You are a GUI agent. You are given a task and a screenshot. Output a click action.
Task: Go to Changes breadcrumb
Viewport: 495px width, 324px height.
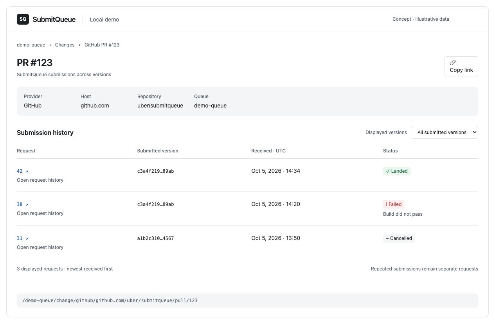pyautogui.click(x=65, y=45)
